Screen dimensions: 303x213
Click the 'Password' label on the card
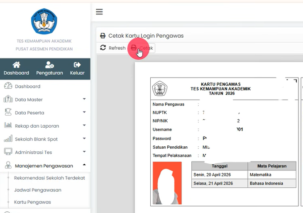click(162, 138)
